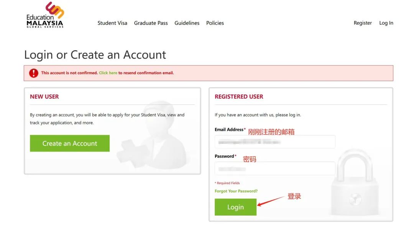
Task: Click the Log In link in header
Action: pos(386,23)
